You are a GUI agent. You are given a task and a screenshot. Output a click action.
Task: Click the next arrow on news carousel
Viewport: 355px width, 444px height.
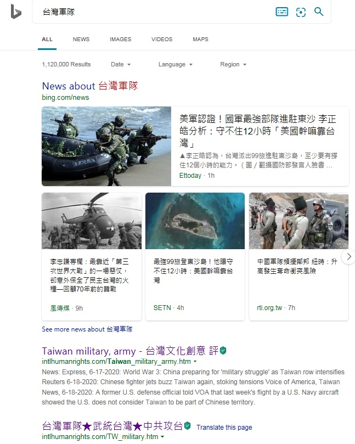tap(349, 256)
